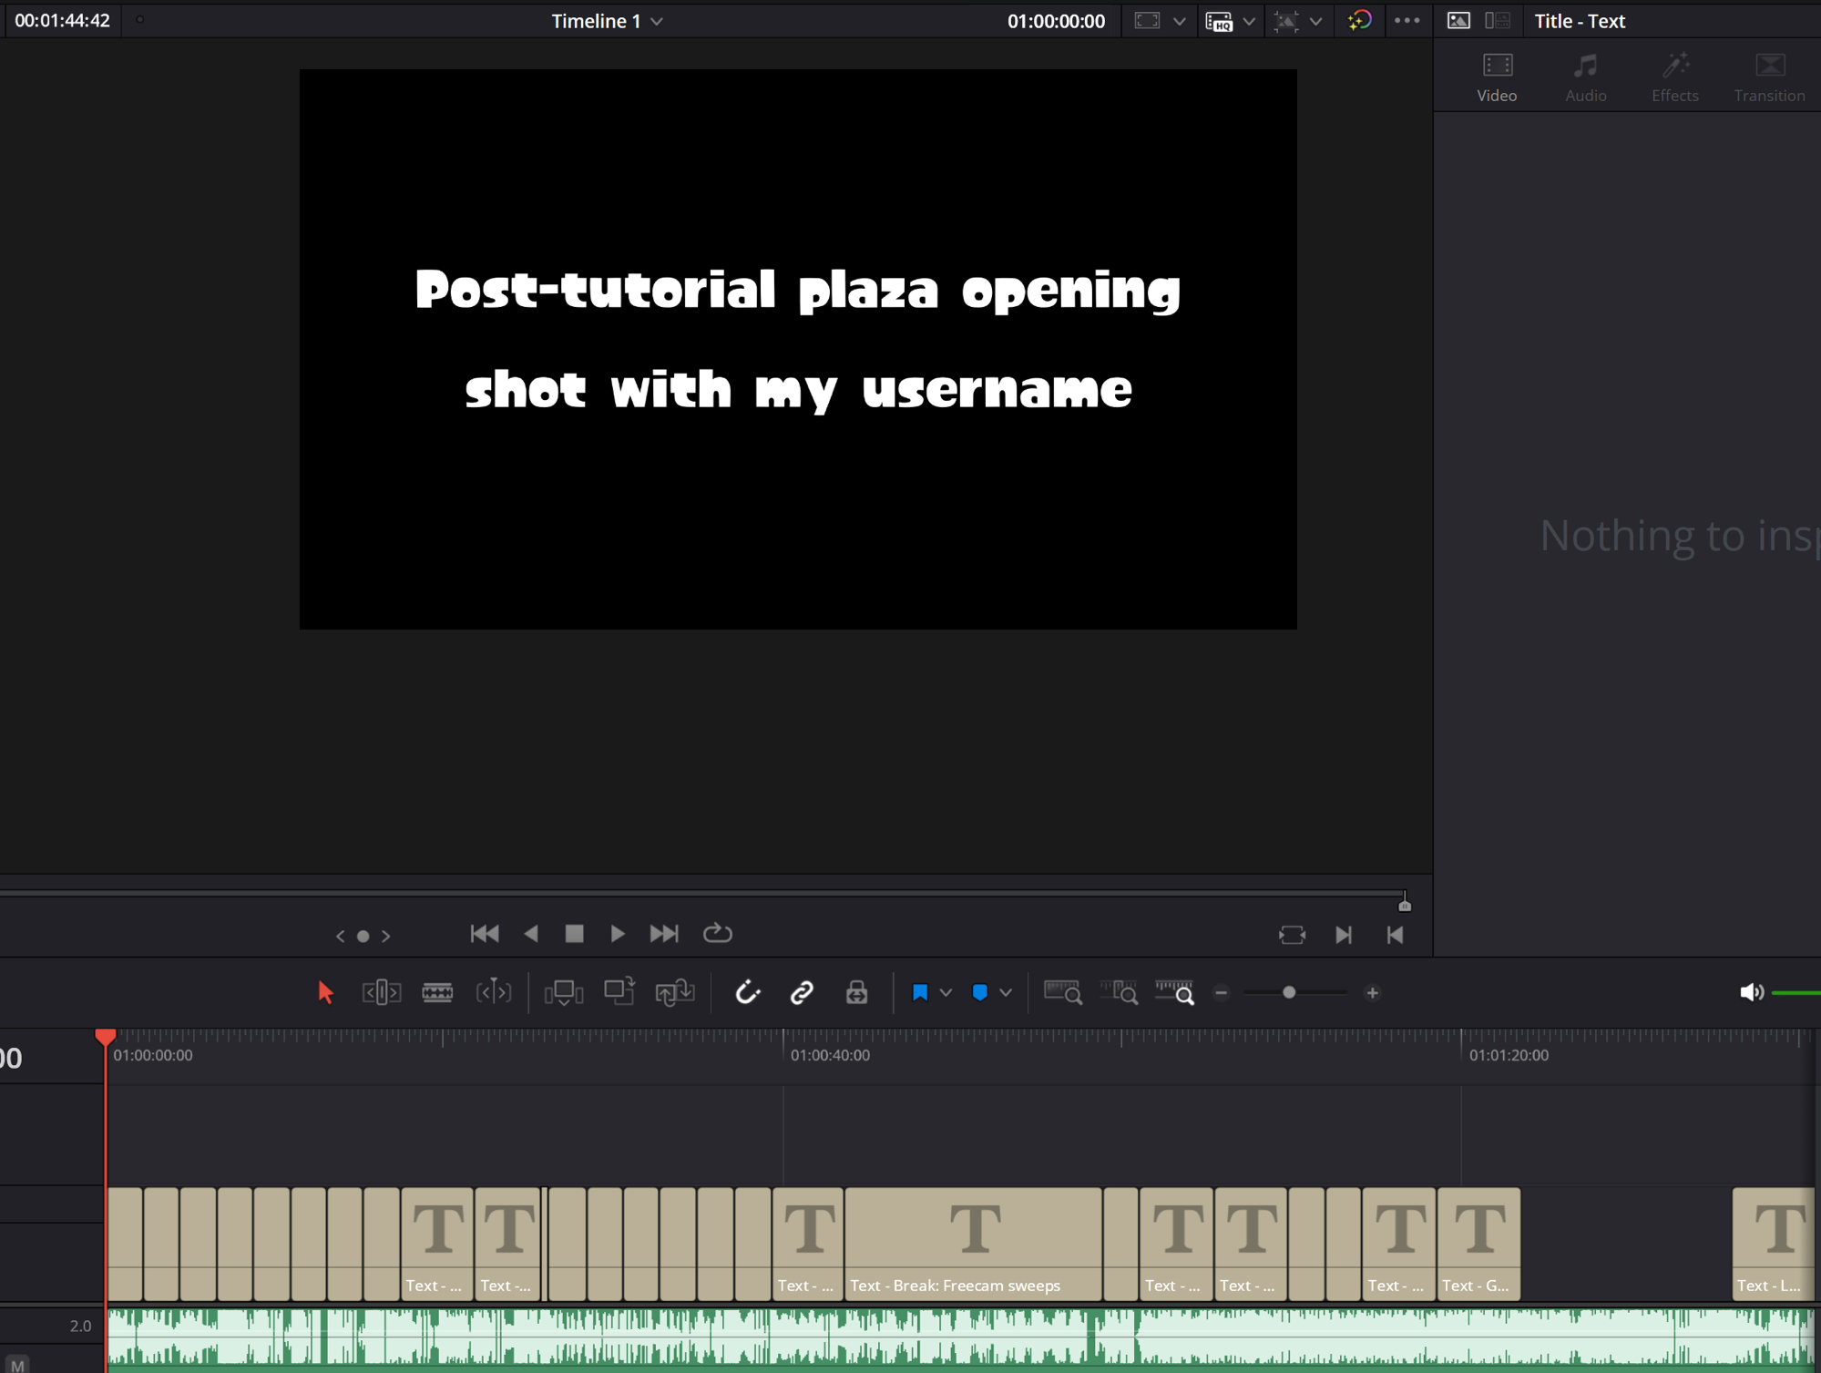
Task: Toggle the Position Lock icon
Action: 856,992
